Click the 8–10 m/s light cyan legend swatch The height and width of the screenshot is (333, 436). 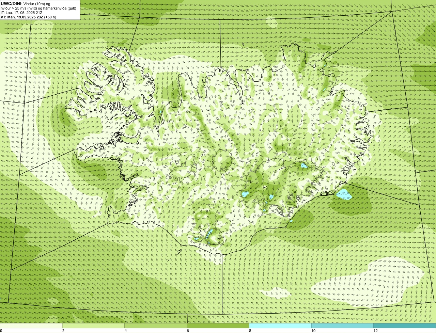point(280,326)
